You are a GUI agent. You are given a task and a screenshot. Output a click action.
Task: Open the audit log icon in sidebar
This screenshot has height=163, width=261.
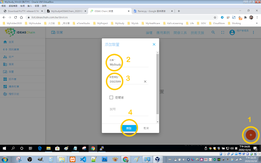pyautogui.click(x=5, y=94)
